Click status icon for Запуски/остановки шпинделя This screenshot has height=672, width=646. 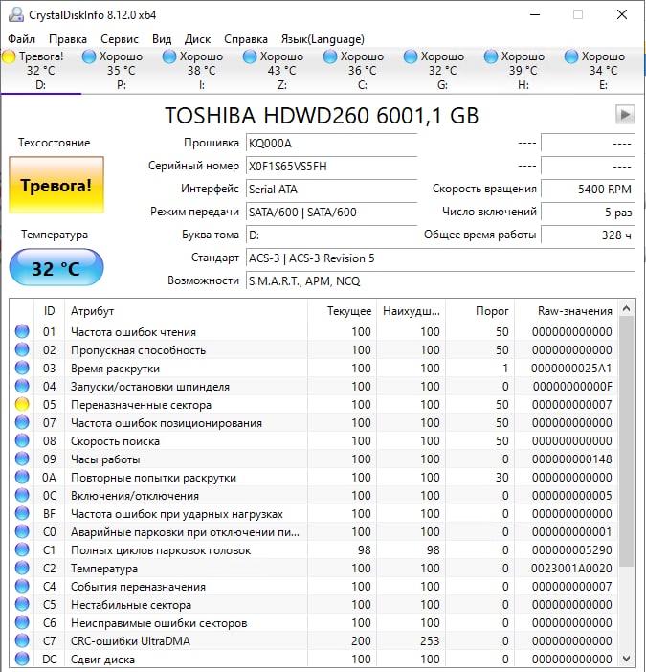click(x=22, y=386)
